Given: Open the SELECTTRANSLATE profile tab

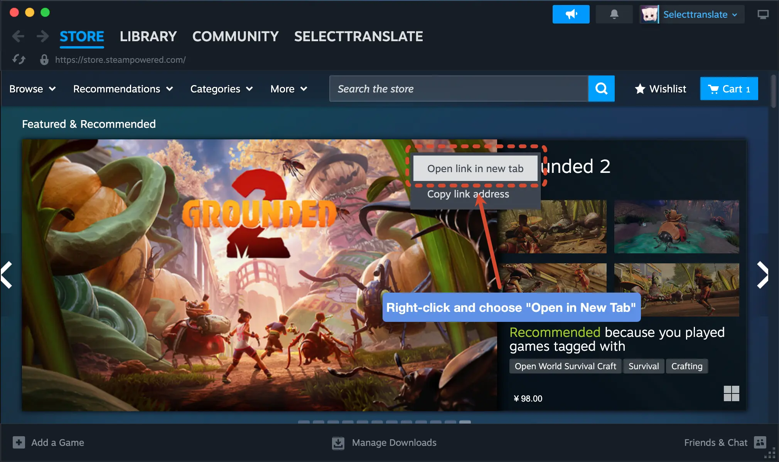Looking at the screenshot, I should click(358, 37).
